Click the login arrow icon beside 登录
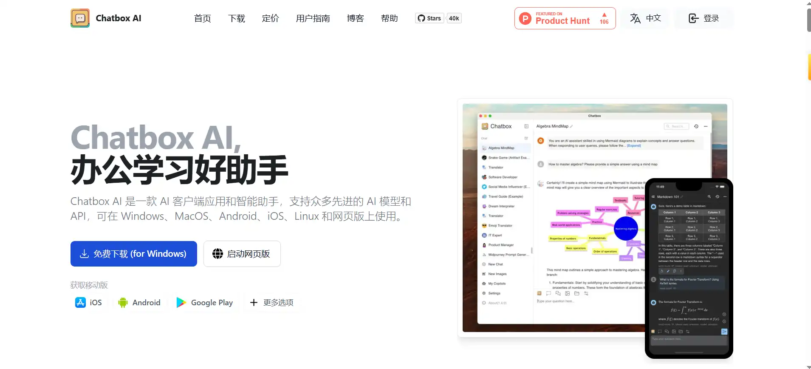 [x=693, y=18]
